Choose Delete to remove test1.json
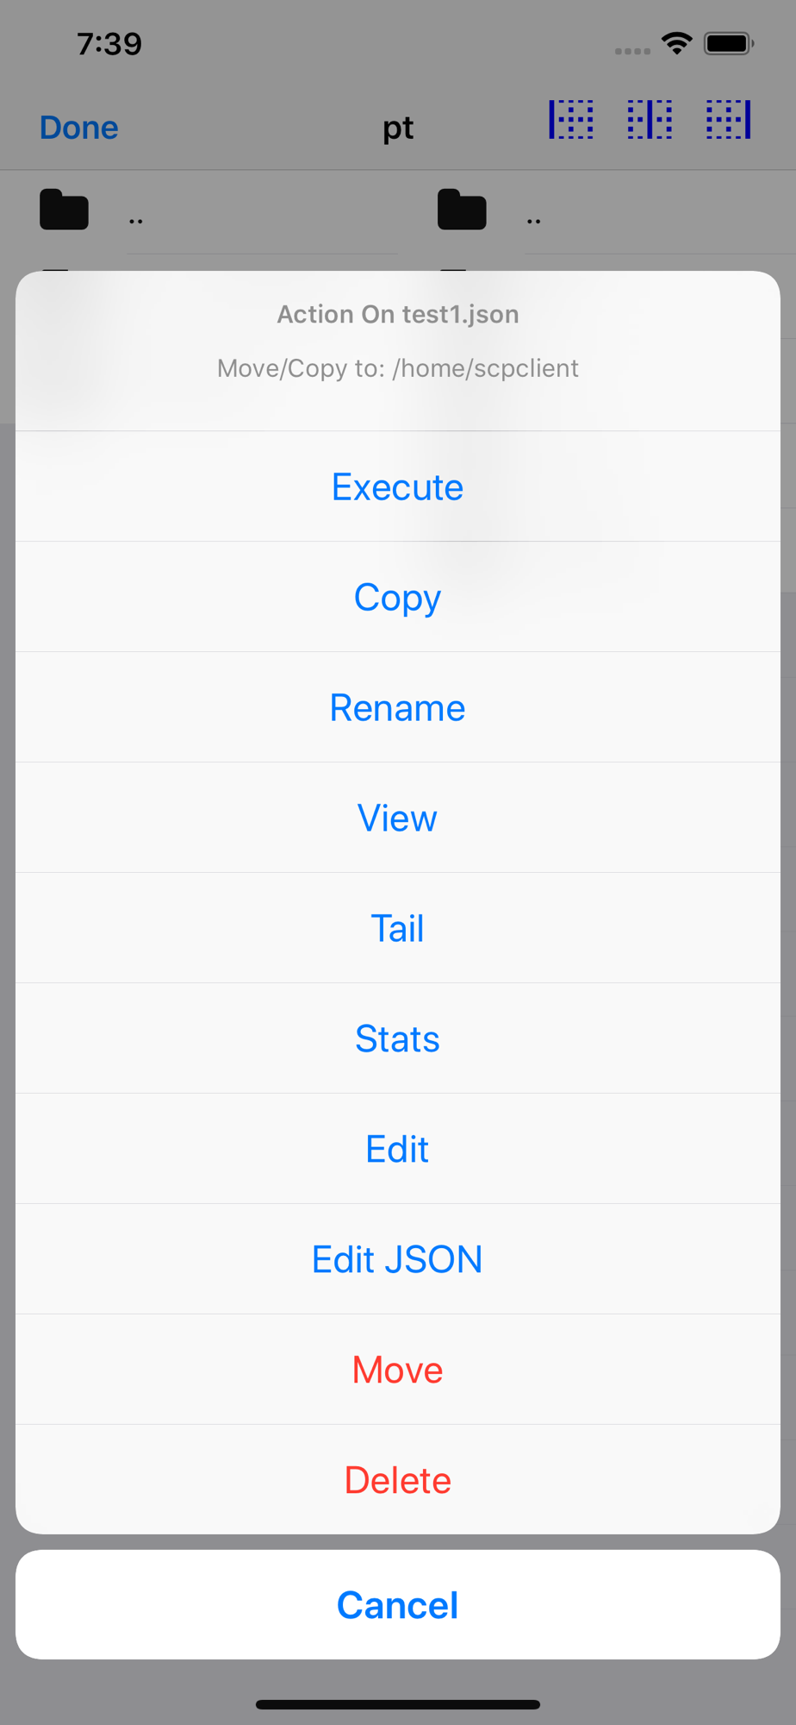The height and width of the screenshot is (1725, 796). tap(398, 1480)
